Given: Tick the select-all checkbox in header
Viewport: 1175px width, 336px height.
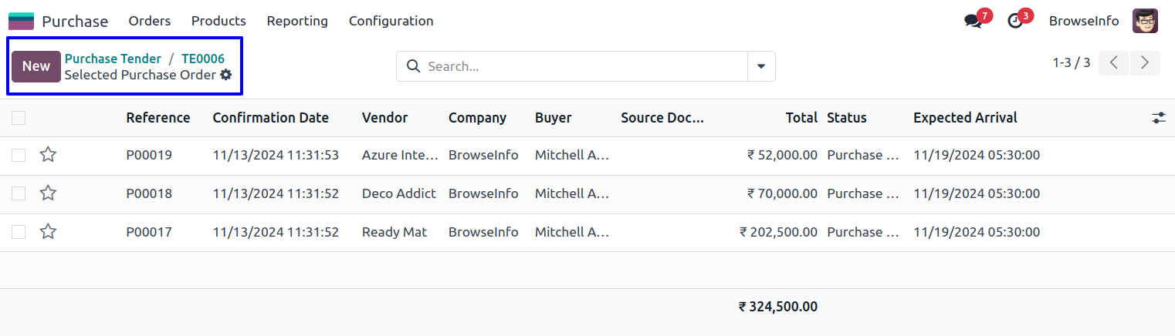Looking at the screenshot, I should click(x=19, y=118).
